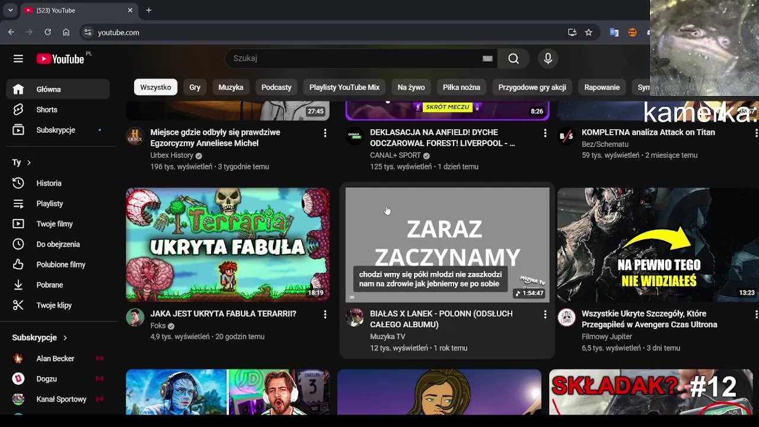This screenshot has width=759, height=427.
Task: Expand the Ty section
Action: pyautogui.click(x=22, y=162)
